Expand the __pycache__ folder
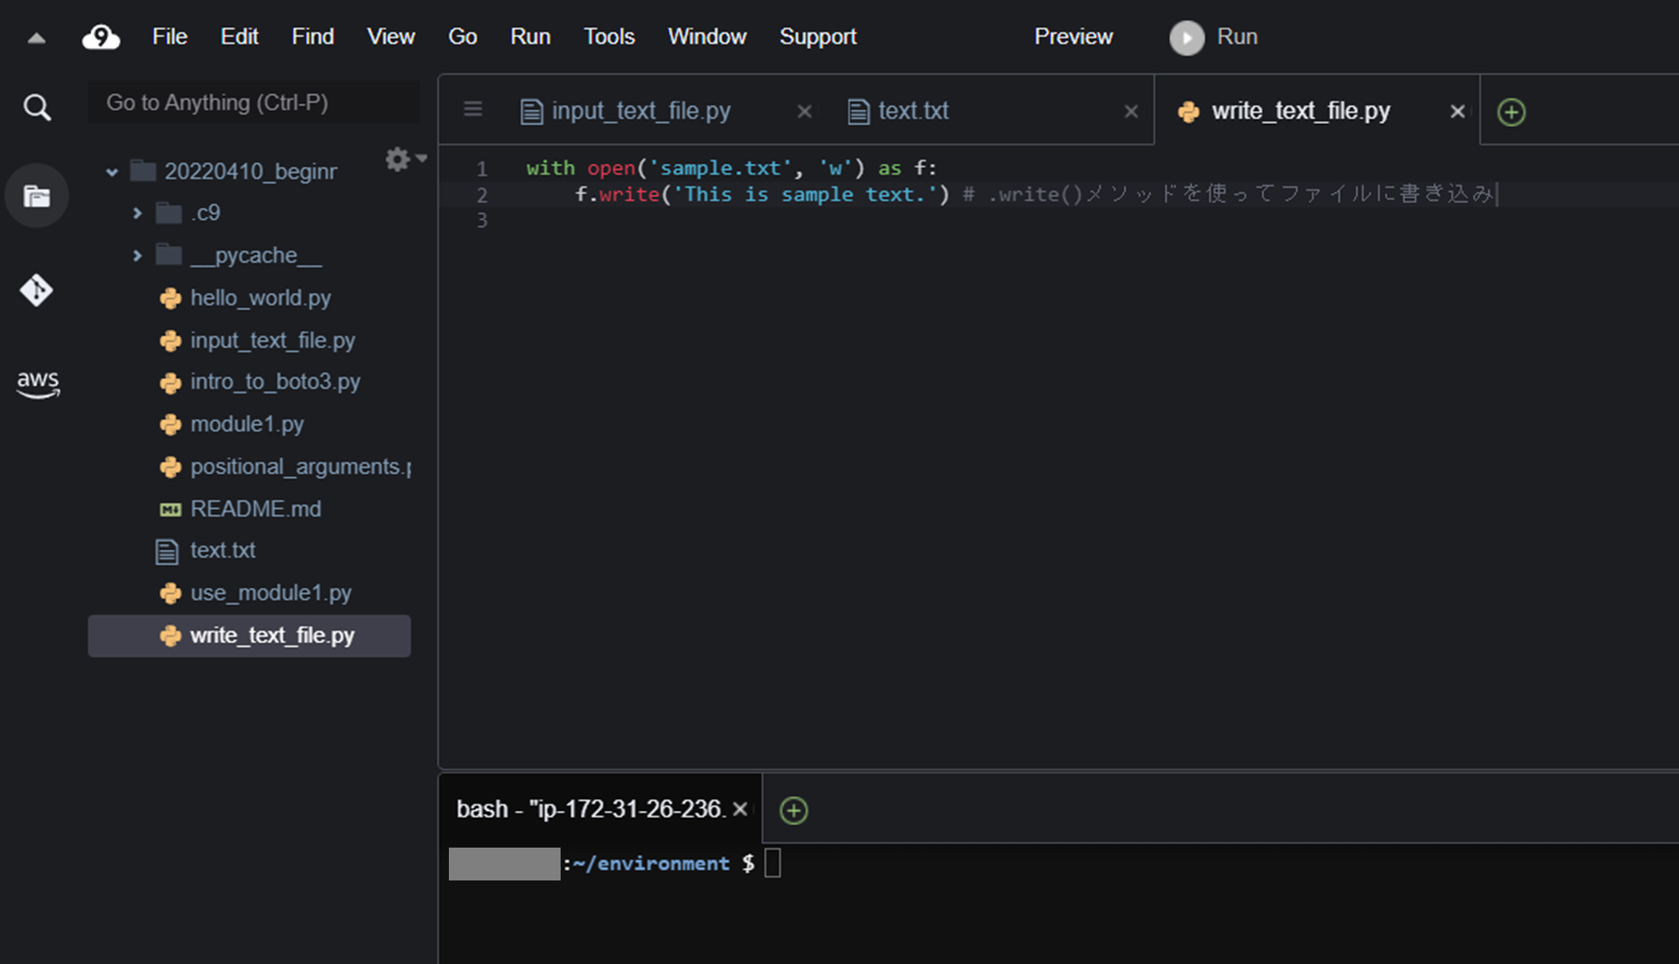The height and width of the screenshot is (964, 1679). pyautogui.click(x=137, y=255)
